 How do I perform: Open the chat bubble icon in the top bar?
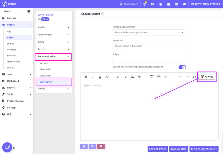(x=184, y=4)
